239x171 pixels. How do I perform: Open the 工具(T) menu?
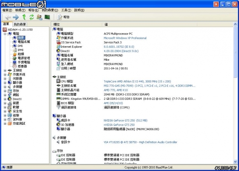pyautogui.click(x=66, y=10)
